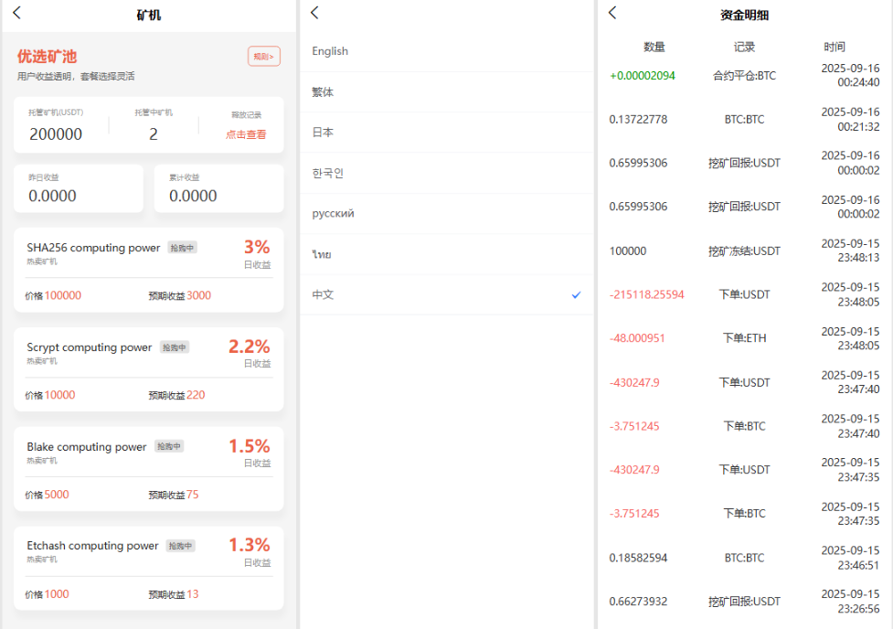Go back from the 矿机 mining page

(x=16, y=13)
